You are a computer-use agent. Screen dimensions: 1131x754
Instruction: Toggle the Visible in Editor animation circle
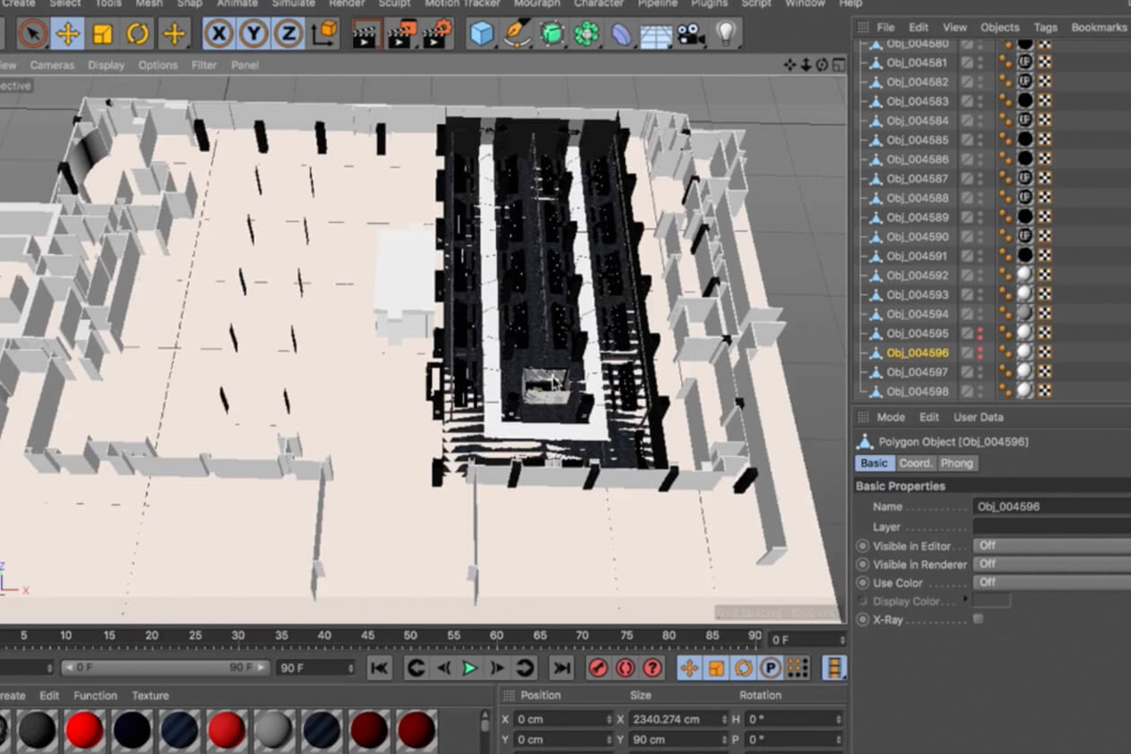(862, 546)
